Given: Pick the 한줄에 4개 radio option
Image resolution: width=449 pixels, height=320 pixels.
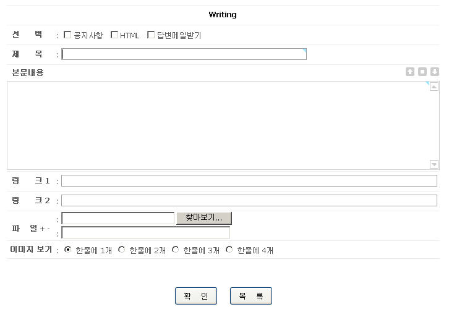Looking at the screenshot, I should tap(229, 250).
